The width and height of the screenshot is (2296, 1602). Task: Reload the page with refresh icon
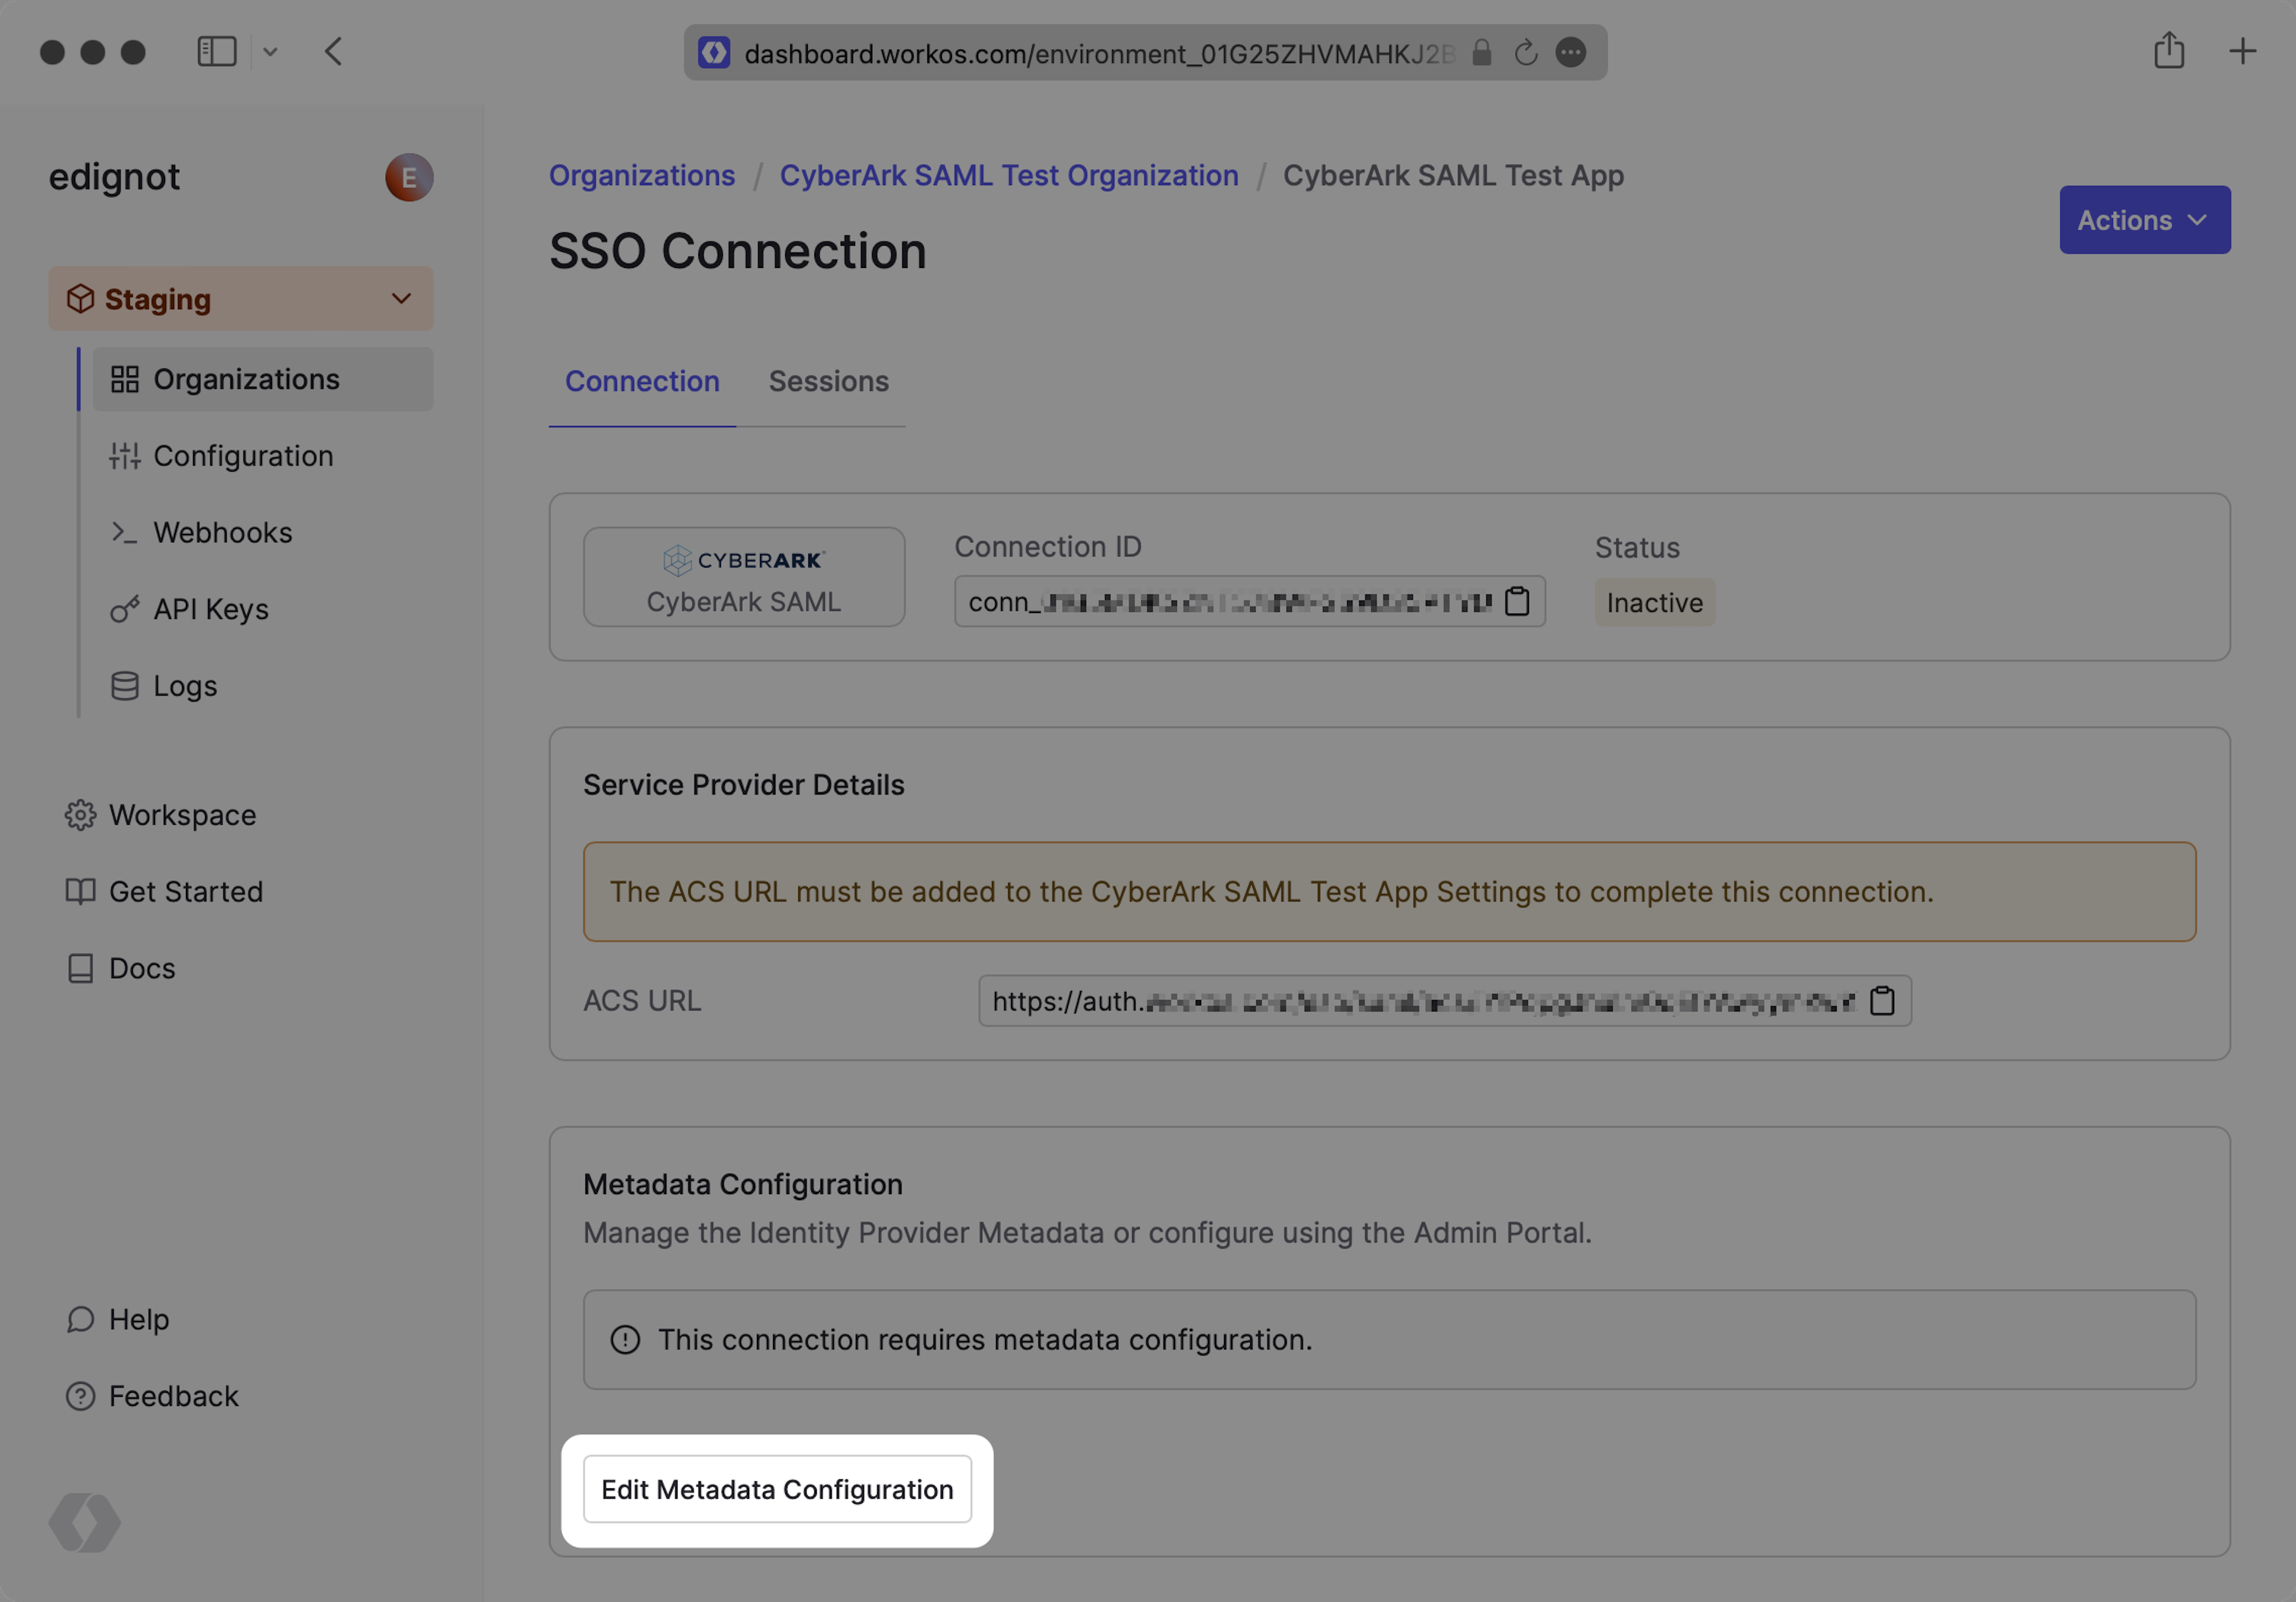(x=1525, y=53)
